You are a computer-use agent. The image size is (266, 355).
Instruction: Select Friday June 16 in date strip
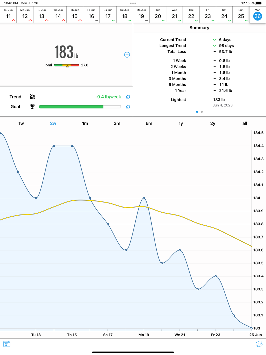click(x=92, y=15)
